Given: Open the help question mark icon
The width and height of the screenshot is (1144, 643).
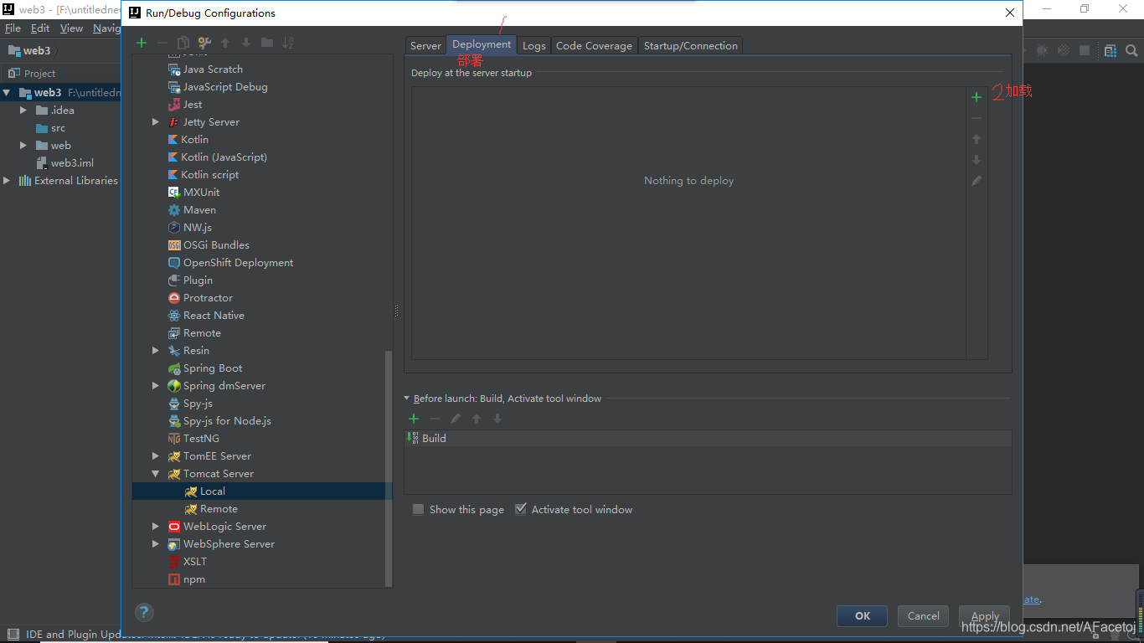Looking at the screenshot, I should tap(144, 612).
